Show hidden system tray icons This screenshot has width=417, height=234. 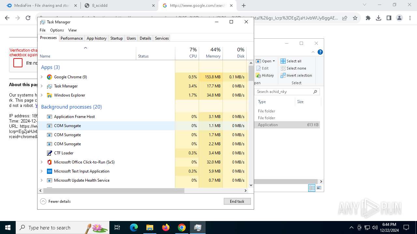(x=351, y=227)
